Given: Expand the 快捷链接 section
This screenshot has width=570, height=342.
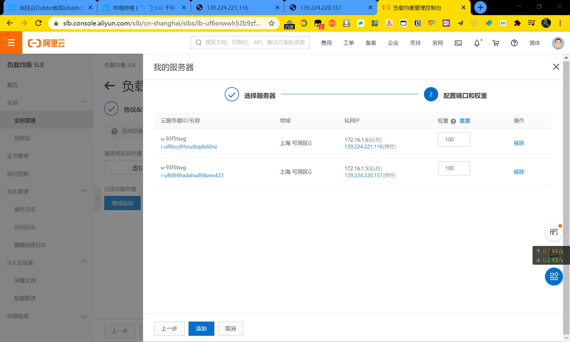Looking at the screenshot, I should [x=84, y=316].
